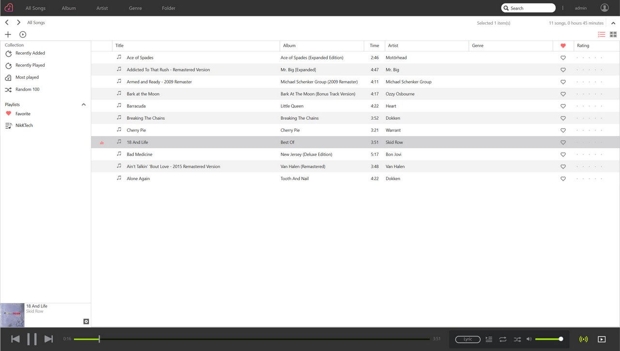Click the Michael Schenker Group artist cell
Viewport: 620px width, 351px height.
click(408, 82)
